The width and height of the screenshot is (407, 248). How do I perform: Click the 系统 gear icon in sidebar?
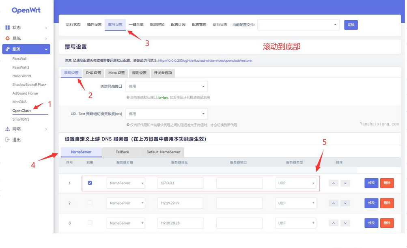point(8,39)
